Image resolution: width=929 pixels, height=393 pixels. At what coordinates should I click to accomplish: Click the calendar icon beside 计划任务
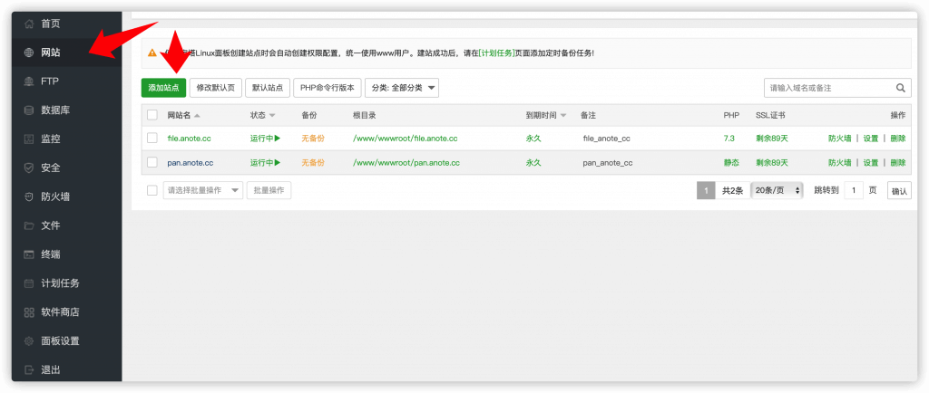(x=28, y=283)
